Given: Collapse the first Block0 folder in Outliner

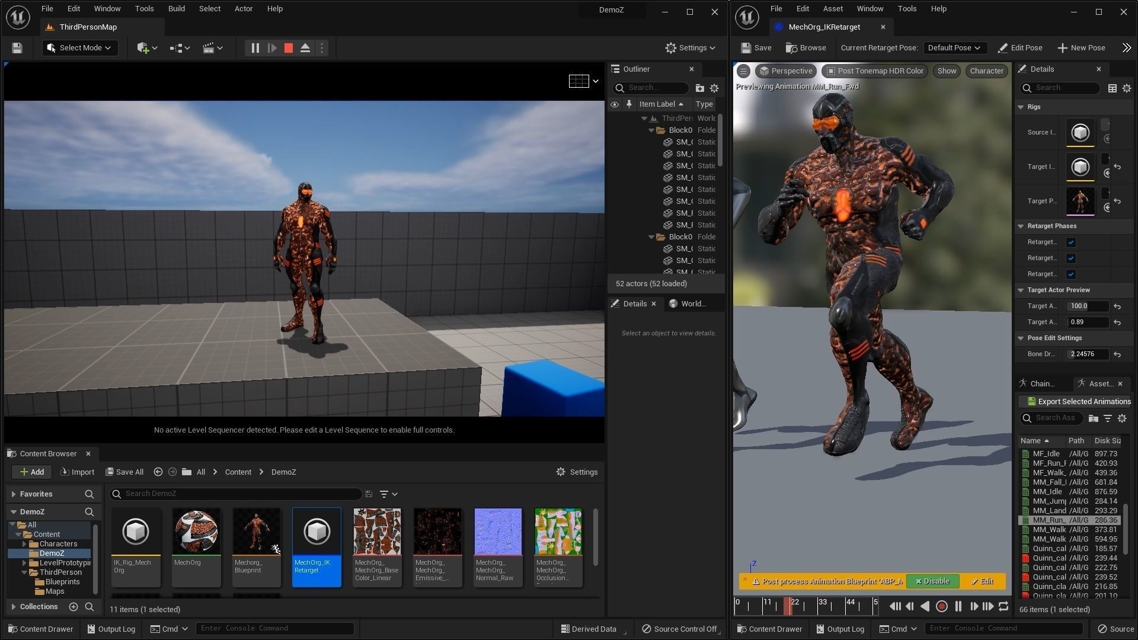Looking at the screenshot, I should (651, 130).
